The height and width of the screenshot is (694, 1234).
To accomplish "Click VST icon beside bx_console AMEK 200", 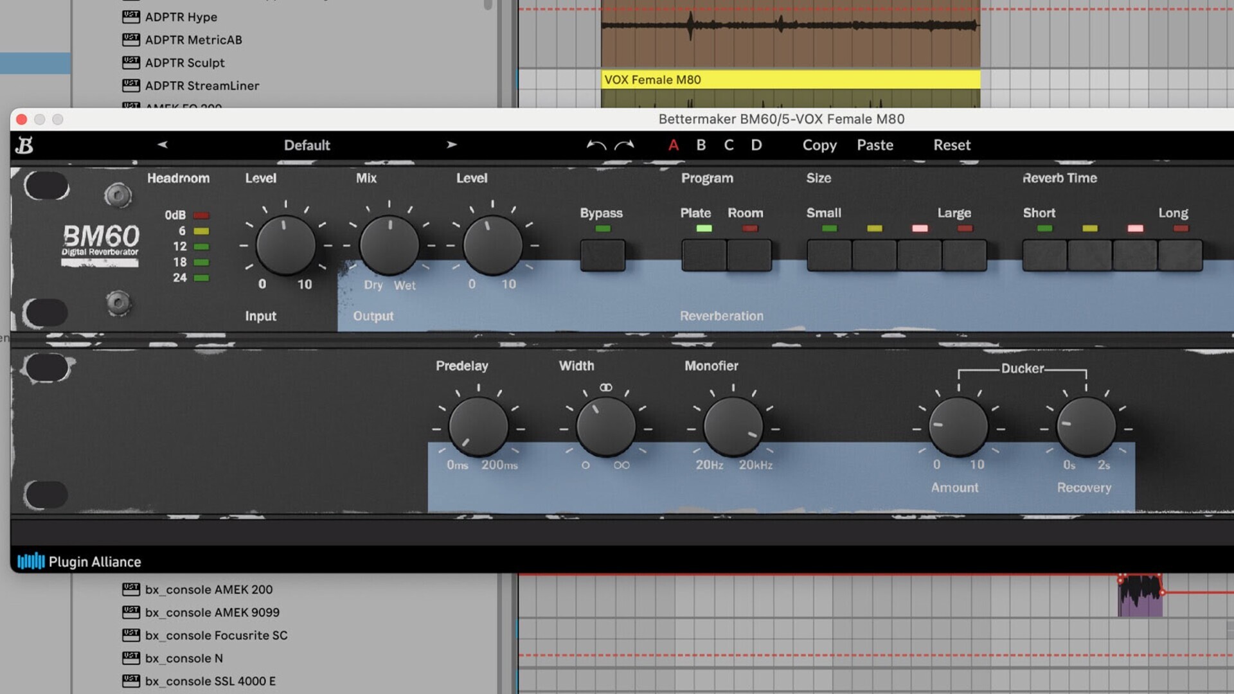I will pyautogui.click(x=131, y=589).
